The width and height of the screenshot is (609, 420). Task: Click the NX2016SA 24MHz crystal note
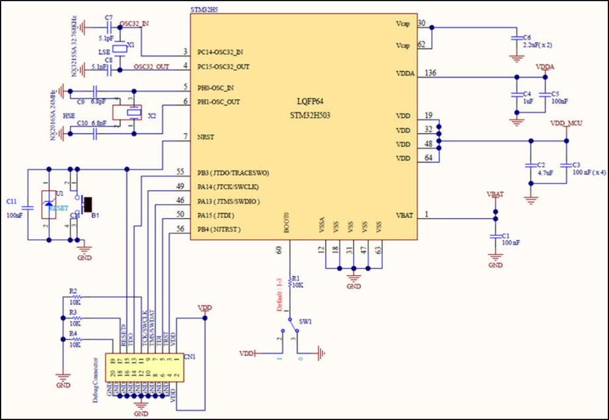click(52, 115)
